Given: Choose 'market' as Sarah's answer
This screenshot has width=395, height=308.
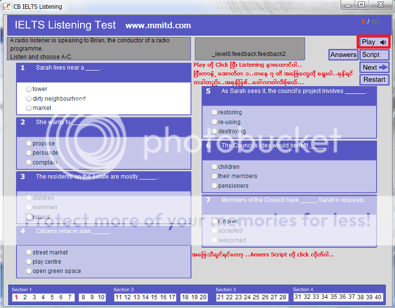Looking at the screenshot, I should [28, 108].
